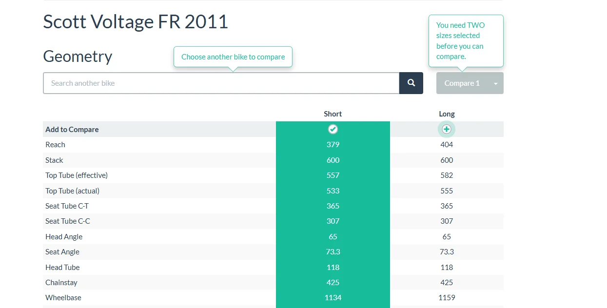The image size is (607, 308).
Task: Click the Short wheelbase value 1134
Action: pos(333,298)
